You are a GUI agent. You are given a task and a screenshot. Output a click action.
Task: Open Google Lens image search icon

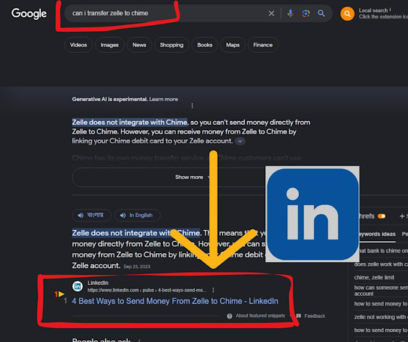pos(306,13)
